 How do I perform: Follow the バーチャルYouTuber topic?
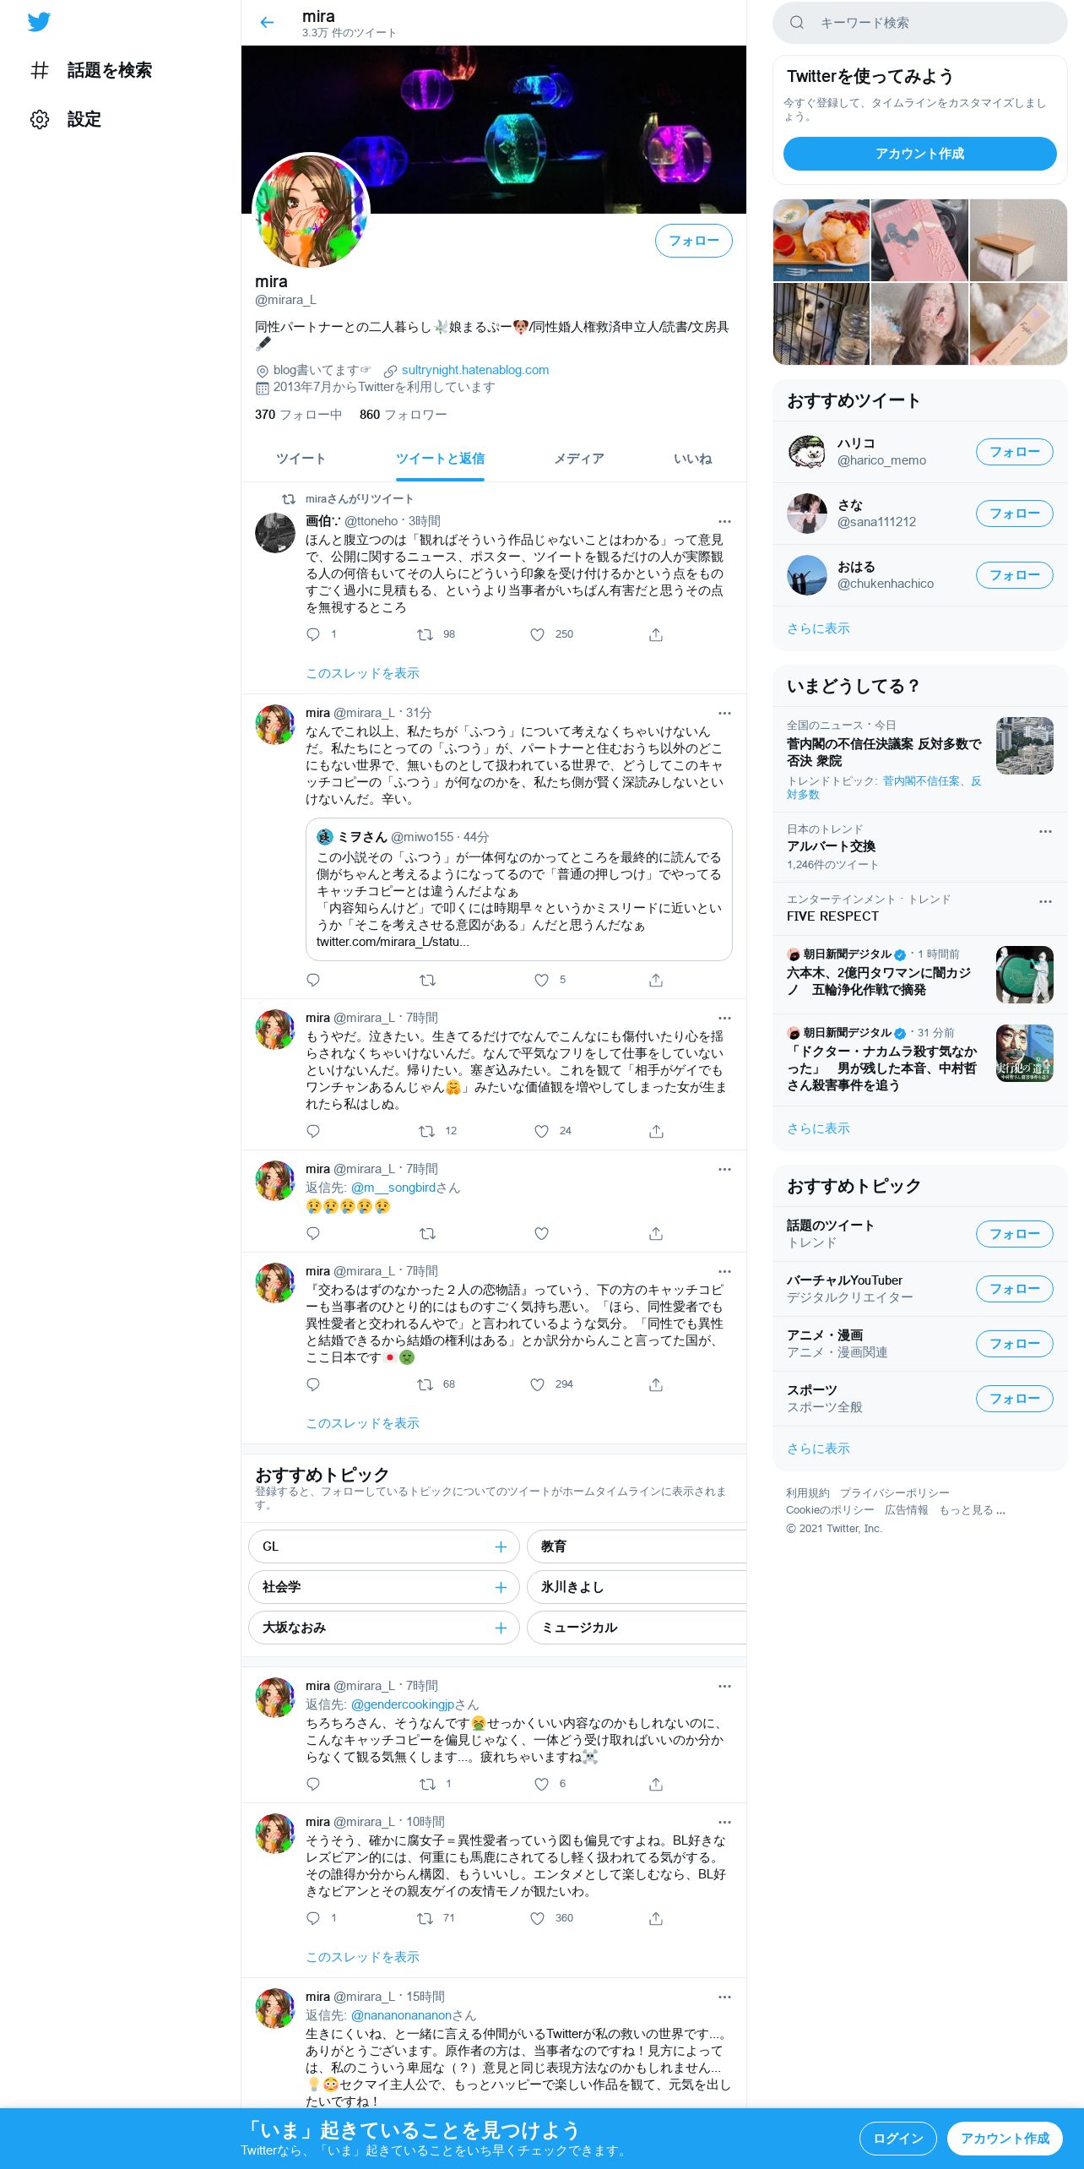point(1014,1289)
